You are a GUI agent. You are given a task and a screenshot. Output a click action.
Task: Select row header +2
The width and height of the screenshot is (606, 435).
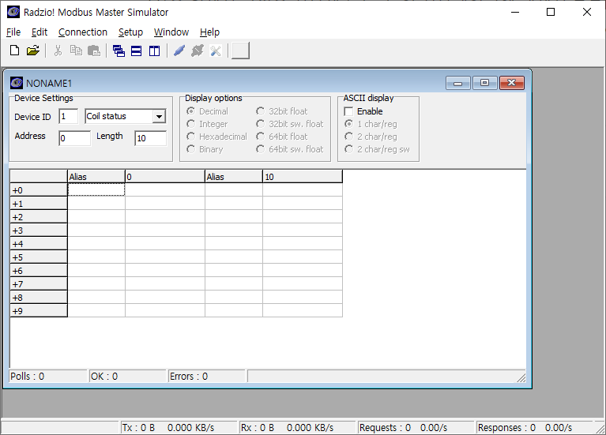[39, 217]
